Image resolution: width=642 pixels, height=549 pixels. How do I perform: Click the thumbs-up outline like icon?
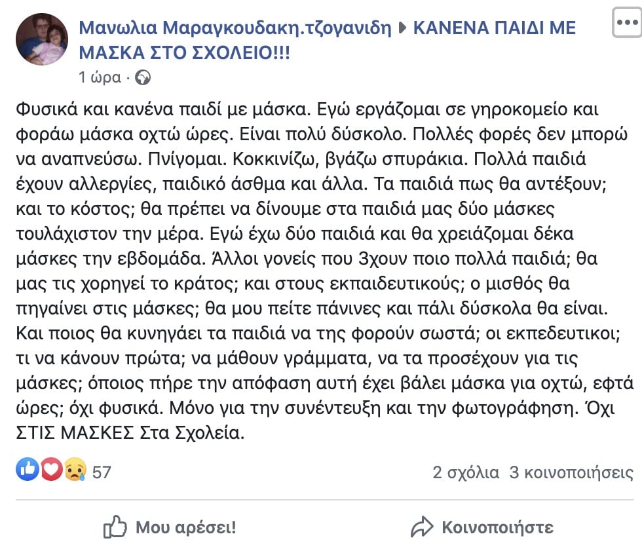(115, 527)
